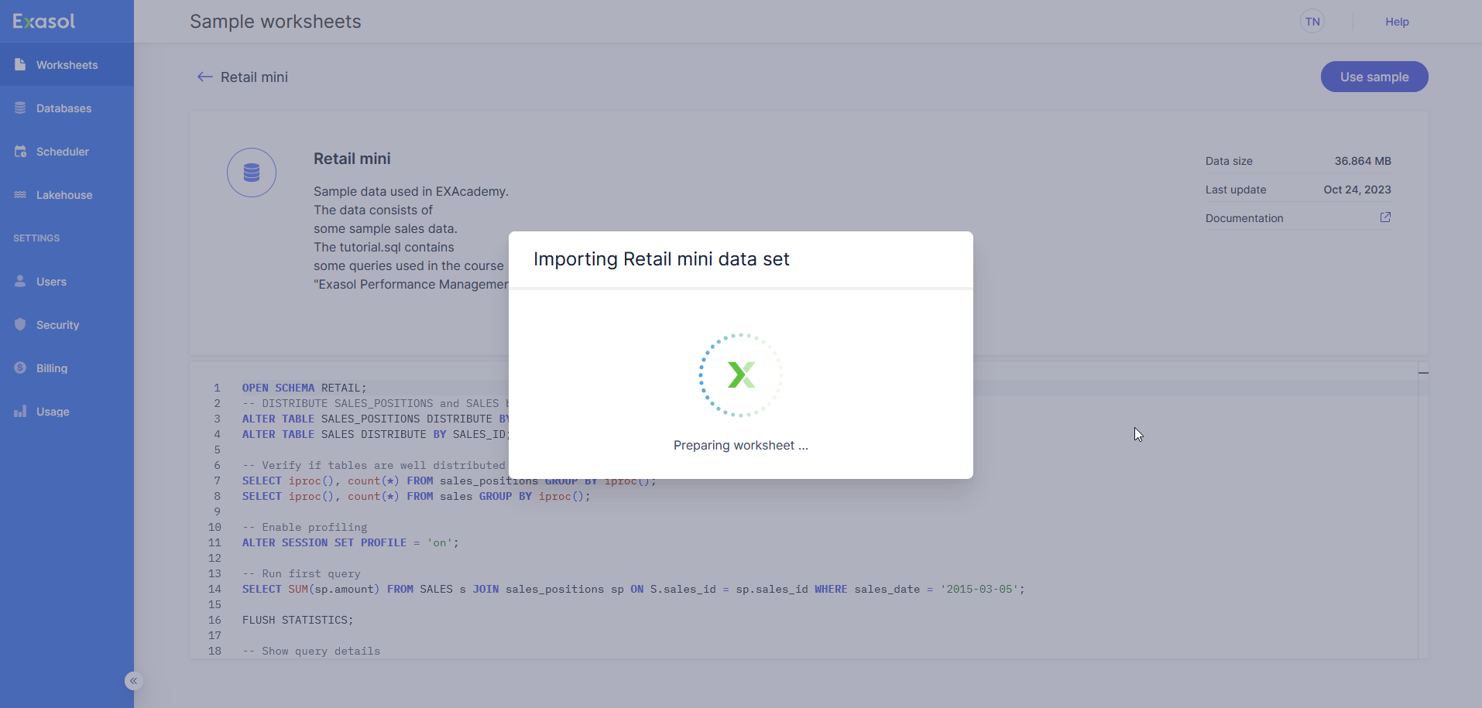Collapse the worksheet panel with the dash
Screen dimensions: 1482x708
1424,373
